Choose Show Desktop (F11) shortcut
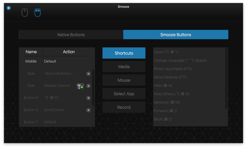This screenshot has width=247, height=148. 170,77
